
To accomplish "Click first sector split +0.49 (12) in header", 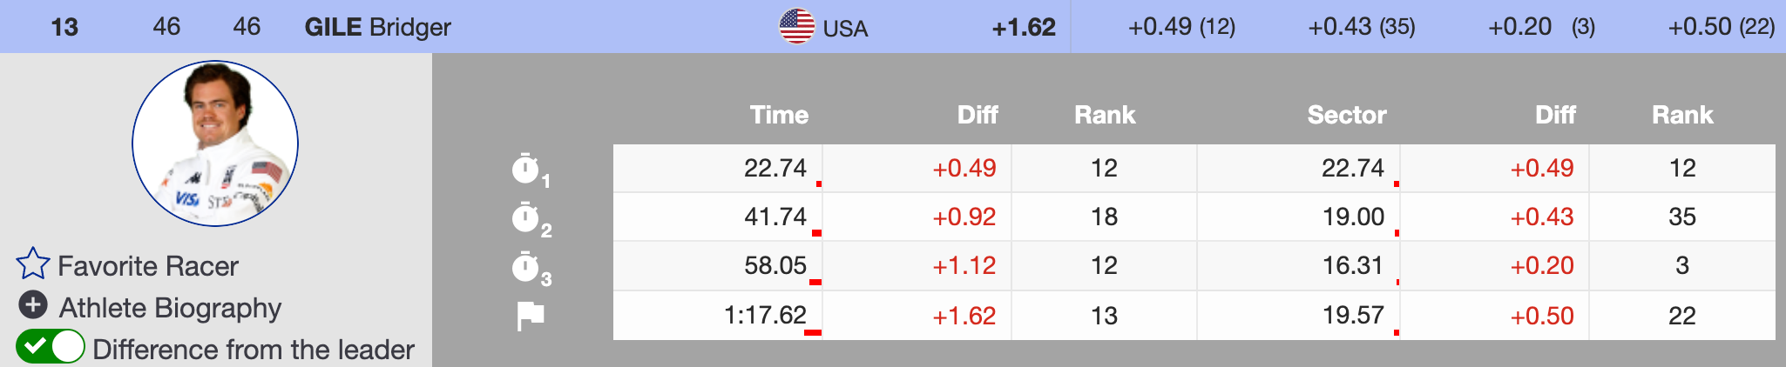I will (x=1181, y=27).
